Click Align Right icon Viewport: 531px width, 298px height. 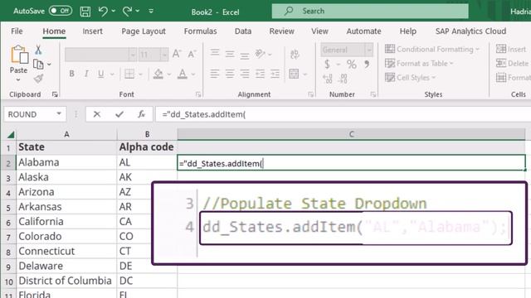point(245,74)
